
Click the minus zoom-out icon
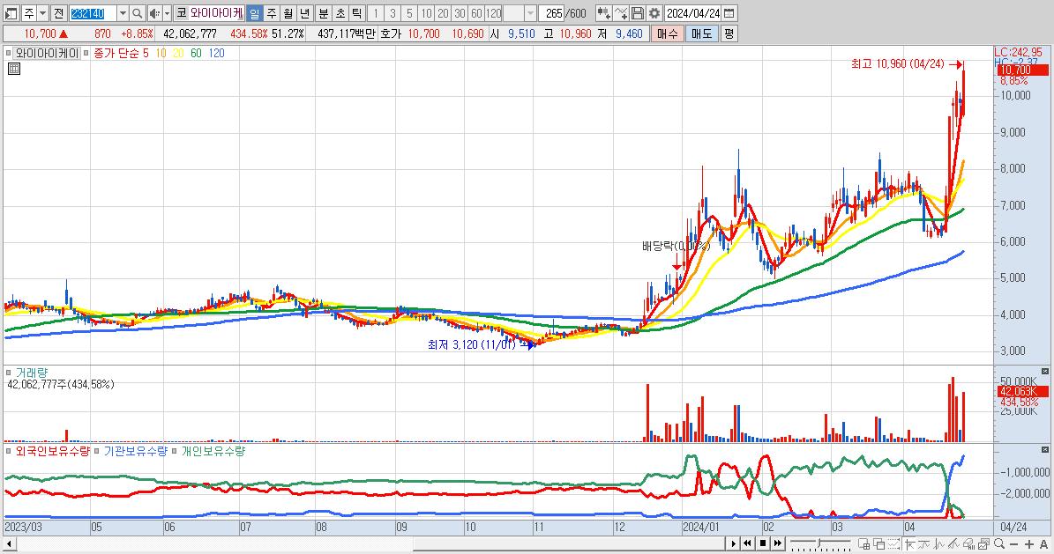pyautogui.click(x=1013, y=543)
